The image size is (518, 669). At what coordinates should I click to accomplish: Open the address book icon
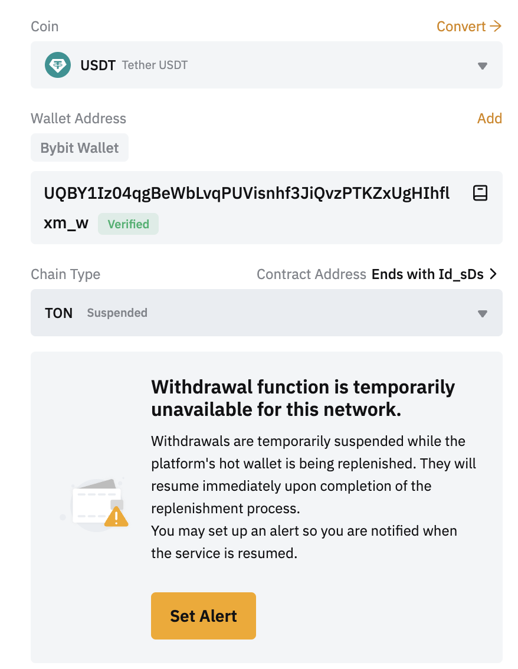tap(480, 193)
